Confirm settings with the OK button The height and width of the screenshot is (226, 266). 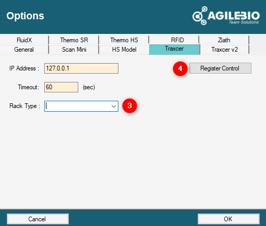tap(228, 219)
